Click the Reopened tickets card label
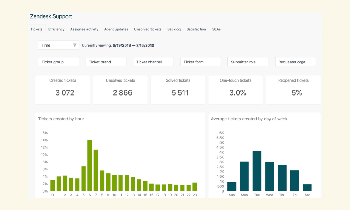The height and width of the screenshot is (210, 350). (x=293, y=80)
